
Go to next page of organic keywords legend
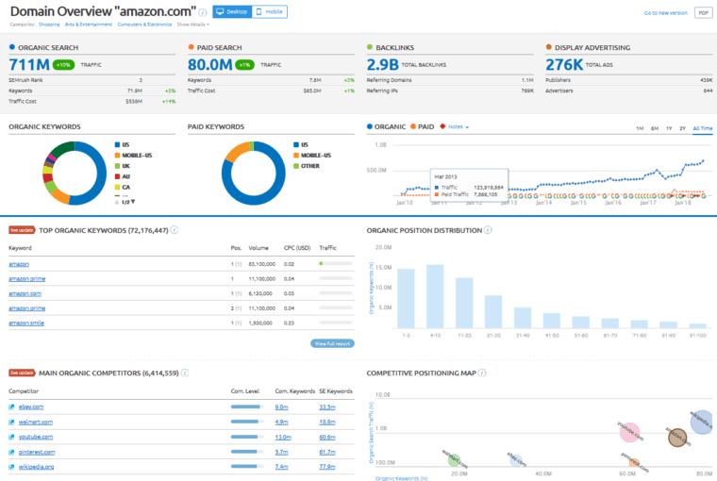[x=133, y=201]
